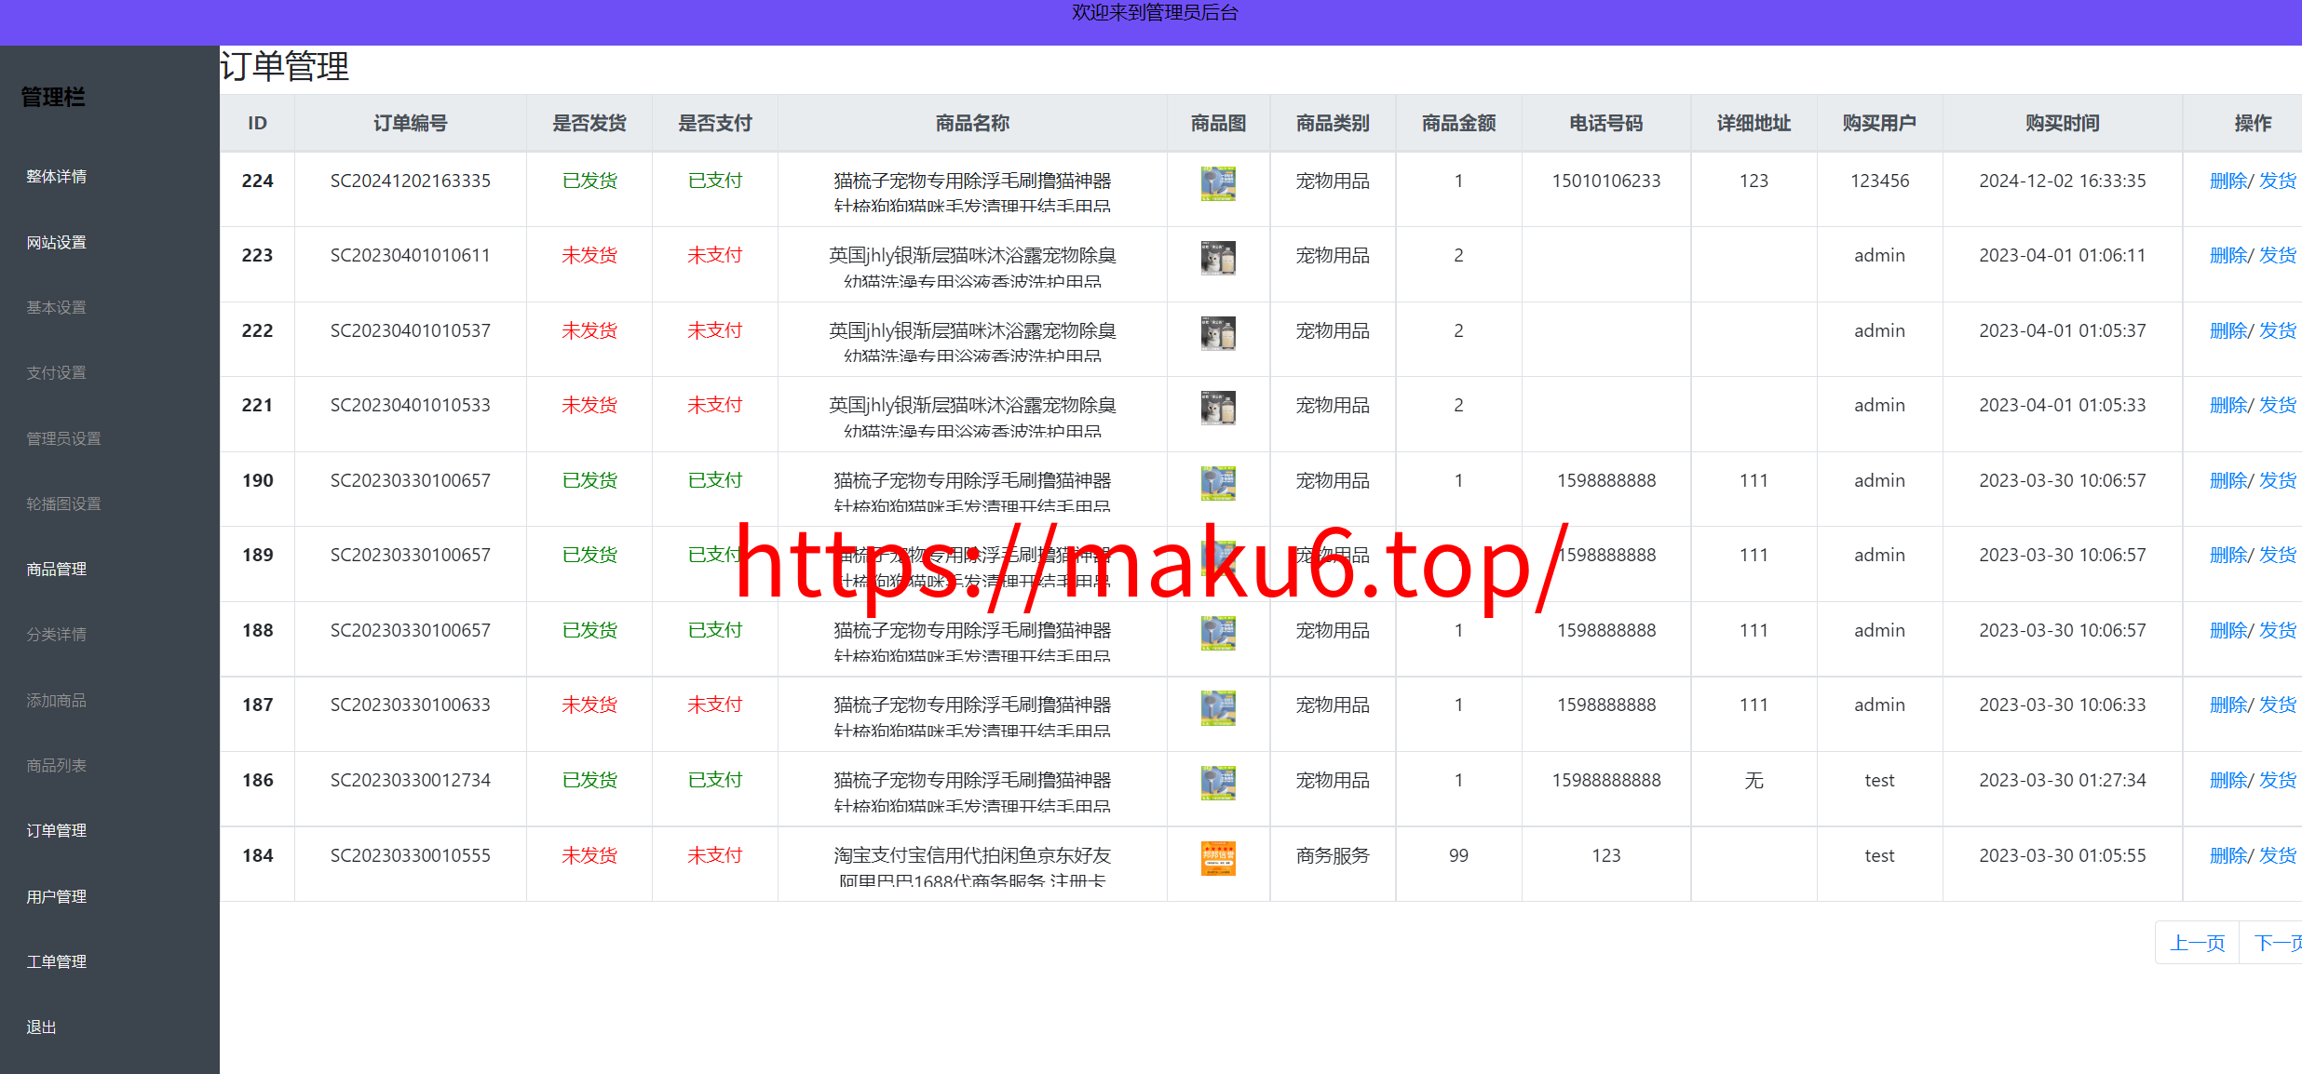Click 发货 for order ID 187
2302x1074 pixels.
2278,705
